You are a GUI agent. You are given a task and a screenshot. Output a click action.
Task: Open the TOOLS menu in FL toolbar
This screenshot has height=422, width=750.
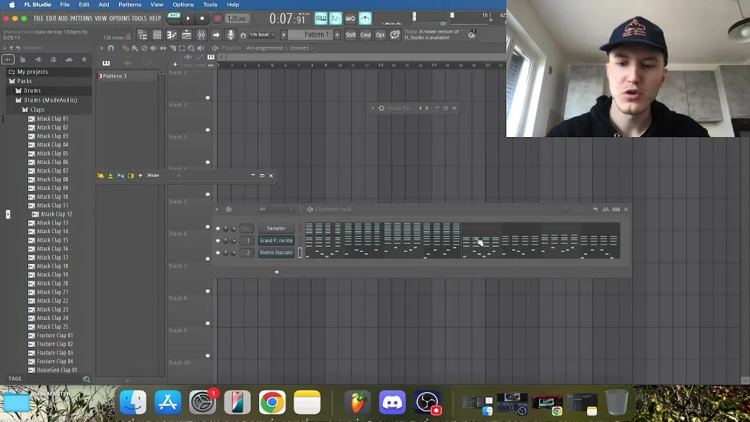click(x=139, y=19)
